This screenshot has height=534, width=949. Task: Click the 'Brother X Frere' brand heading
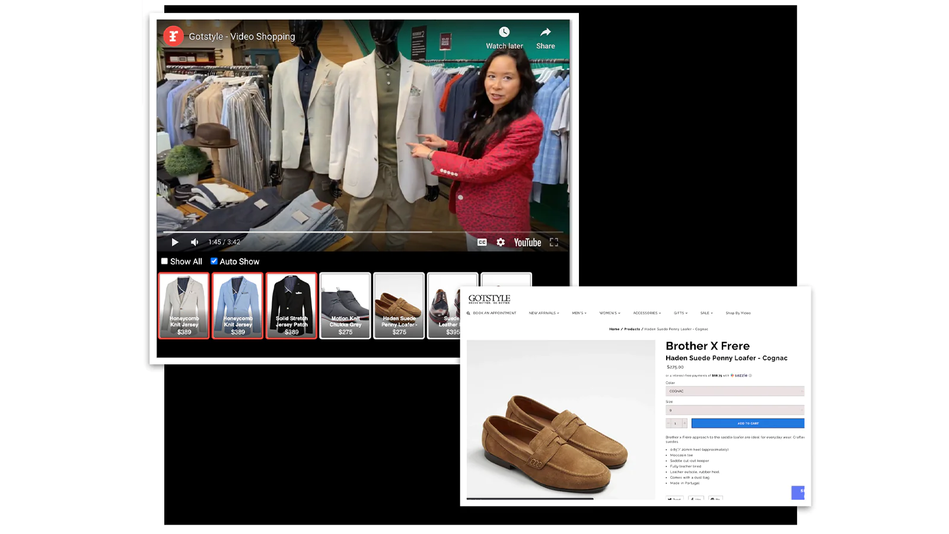708,346
